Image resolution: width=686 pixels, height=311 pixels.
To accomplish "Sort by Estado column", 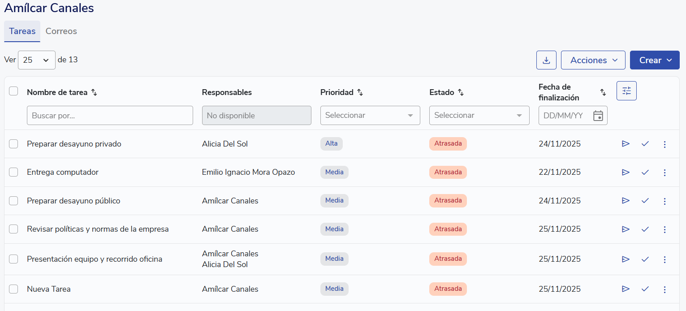I will [461, 92].
